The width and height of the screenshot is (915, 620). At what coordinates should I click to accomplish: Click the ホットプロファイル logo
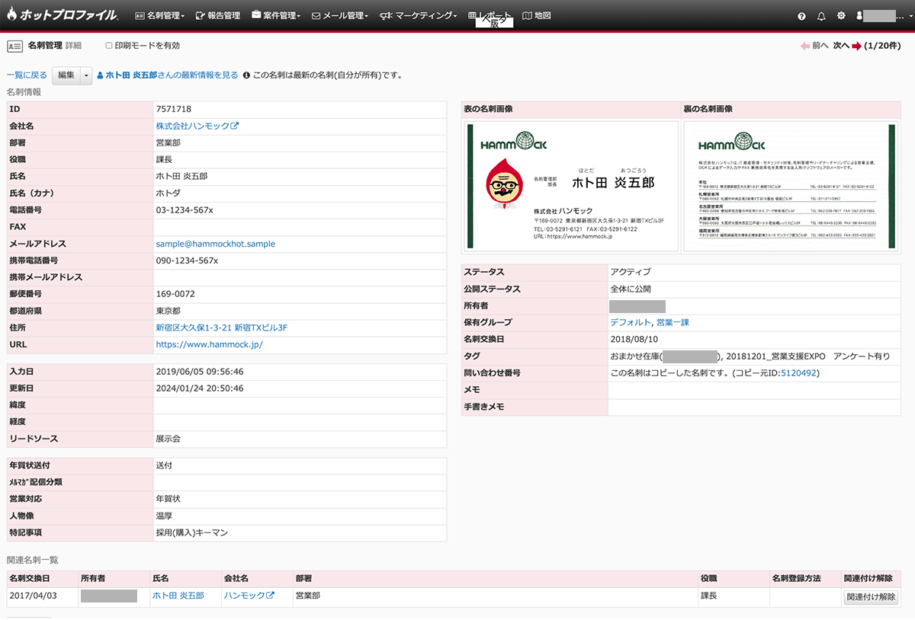click(x=63, y=15)
